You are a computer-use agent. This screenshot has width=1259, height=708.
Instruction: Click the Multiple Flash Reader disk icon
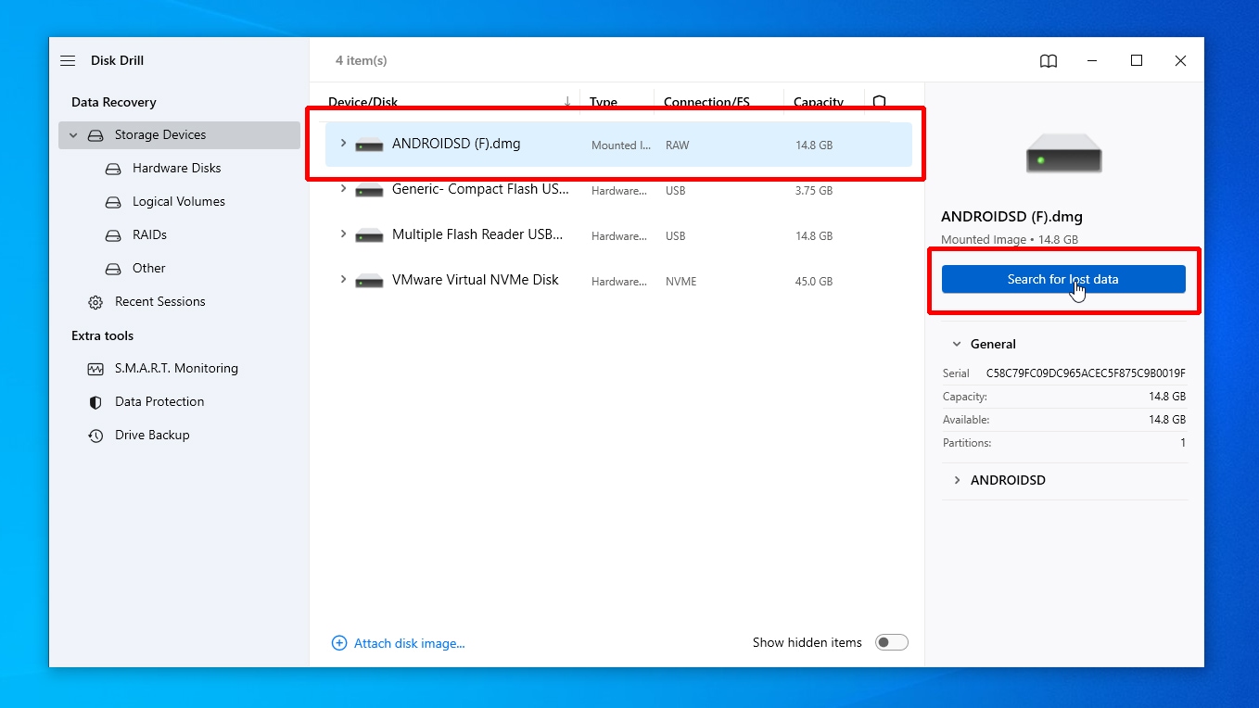[x=369, y=235]
